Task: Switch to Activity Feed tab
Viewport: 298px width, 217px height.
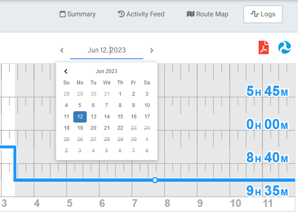Action: [141, 14]
